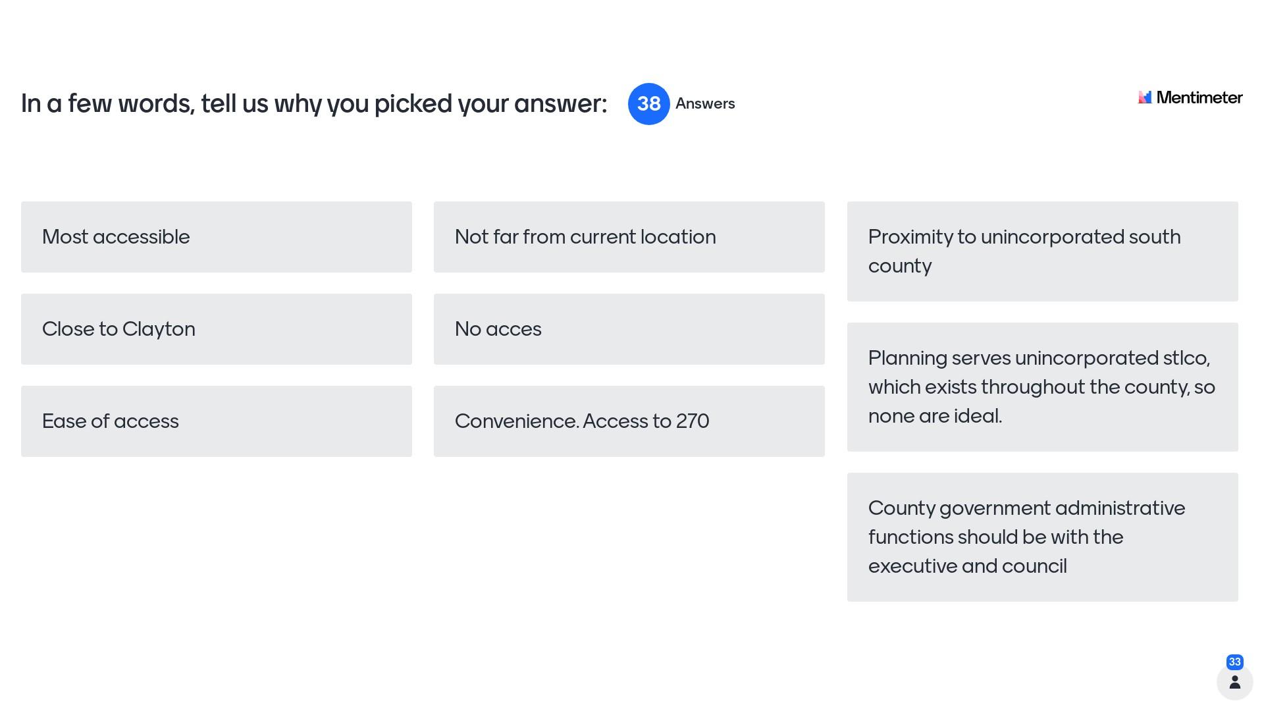Select the "No acces" response card
The width and height of the screenshot is (1264, 711).
coord(629,329)
